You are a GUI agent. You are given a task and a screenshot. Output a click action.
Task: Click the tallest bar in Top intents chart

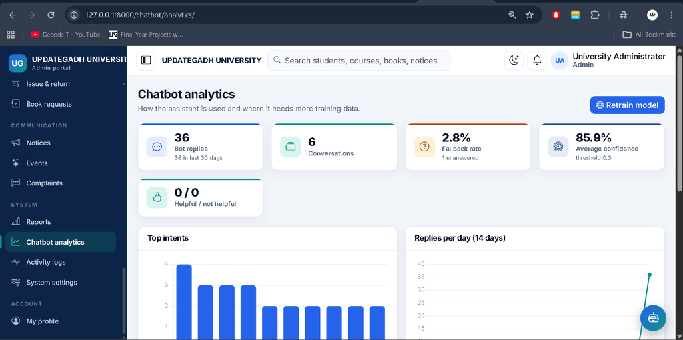click(x=184, y=302)
